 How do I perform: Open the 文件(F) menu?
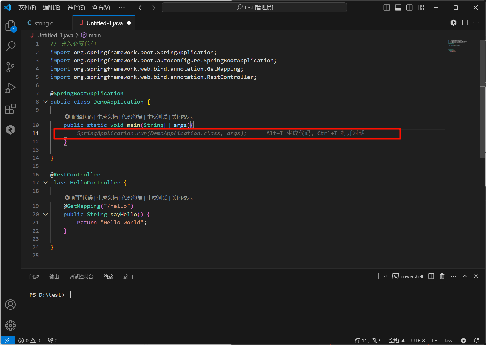[27, 8]
